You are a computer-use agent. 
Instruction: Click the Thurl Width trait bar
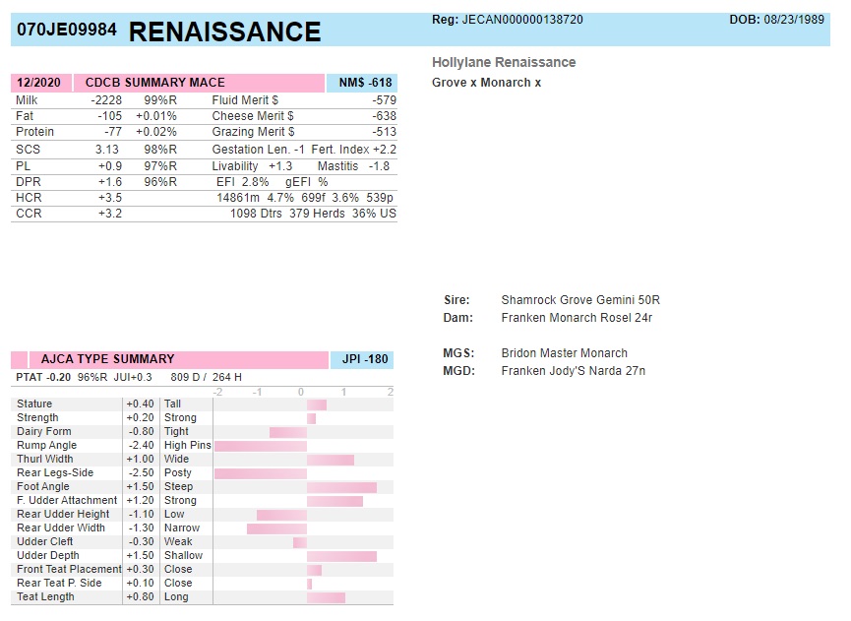(x=330, y=460)
